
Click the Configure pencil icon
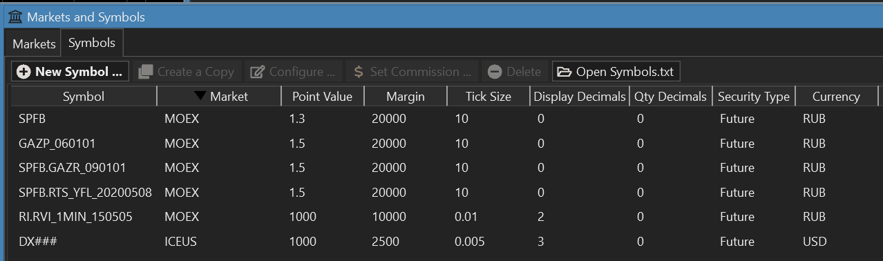[x=257, y=72]
